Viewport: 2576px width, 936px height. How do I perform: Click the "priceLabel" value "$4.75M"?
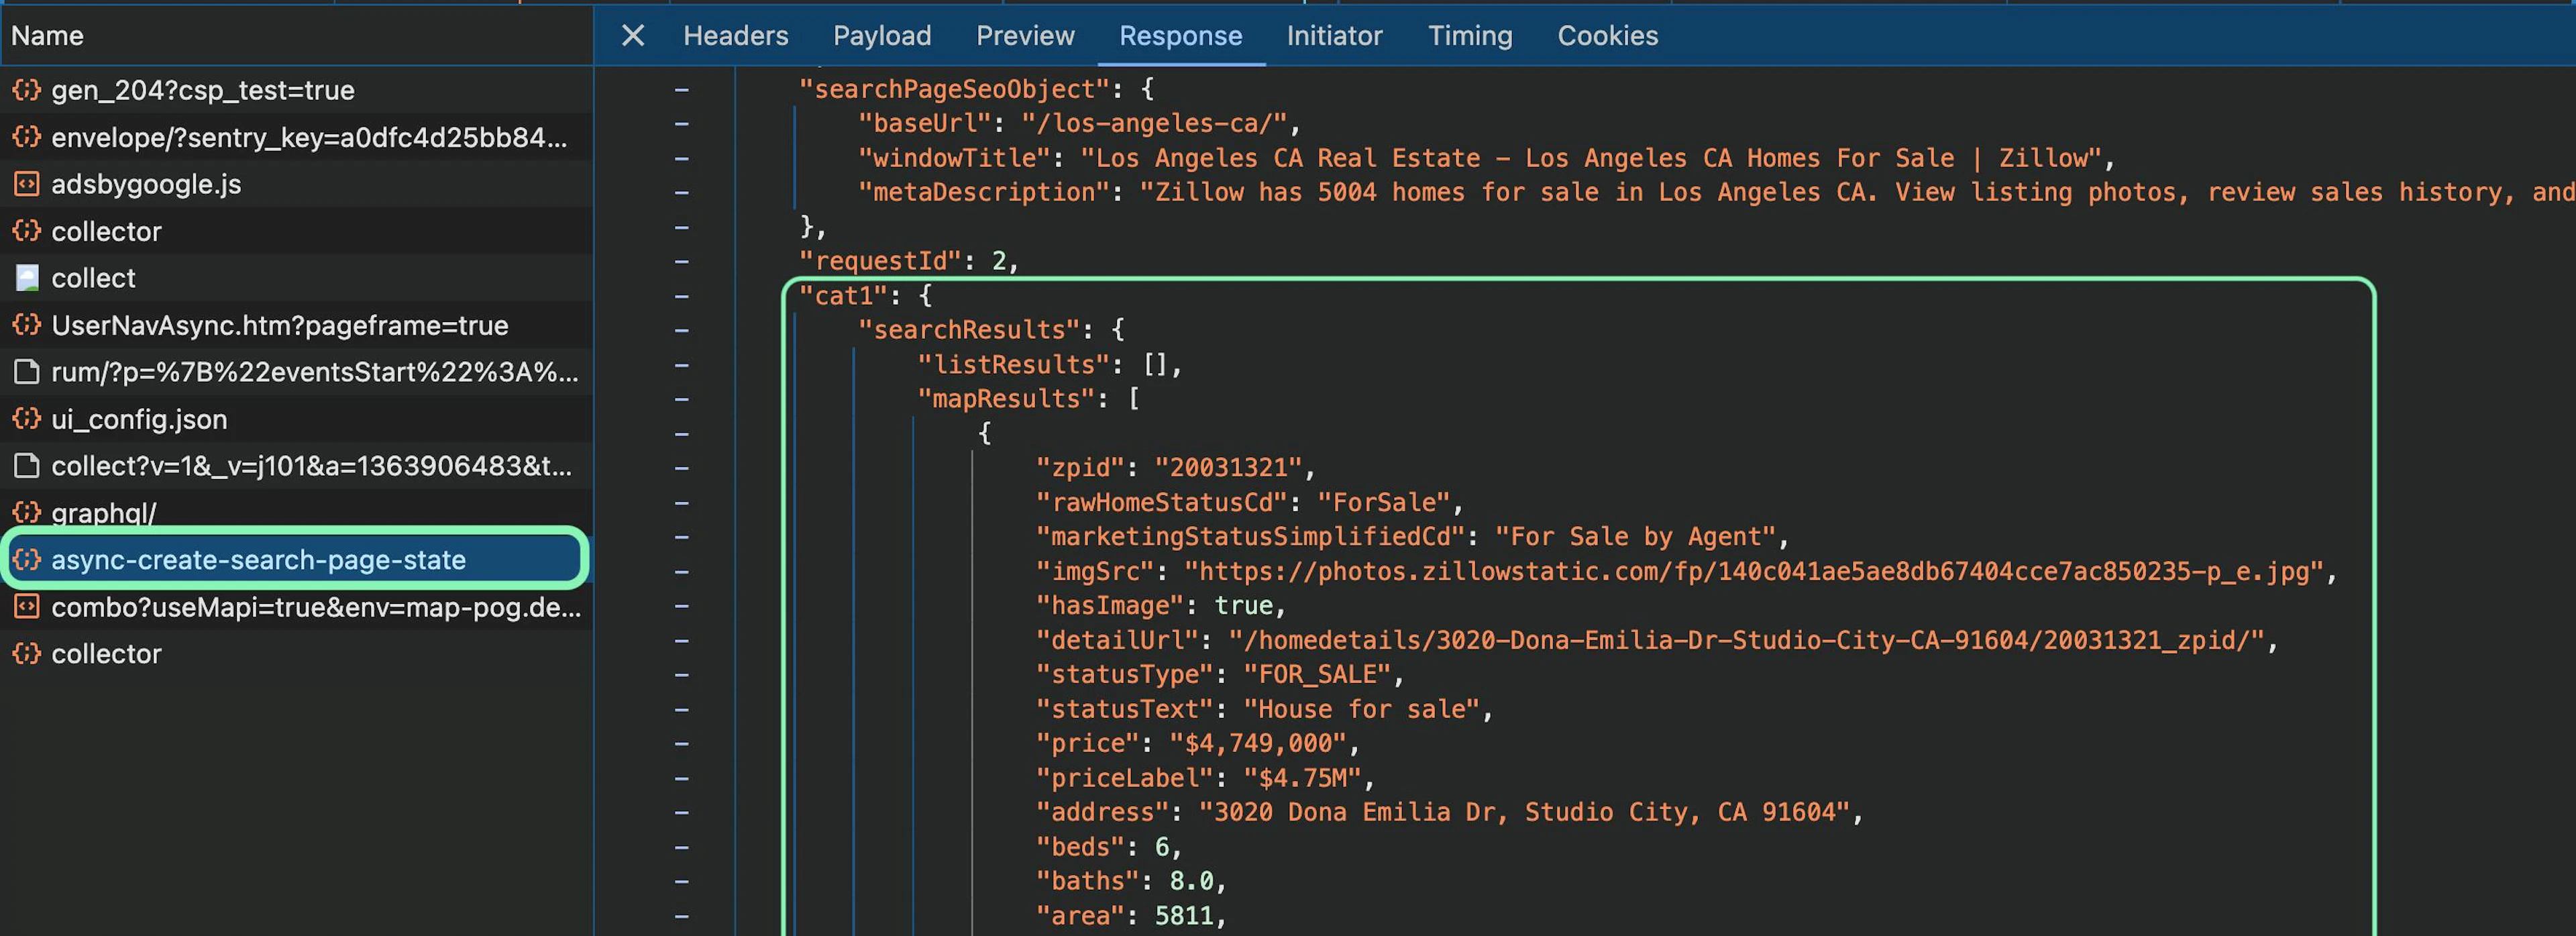point(1302,778)
